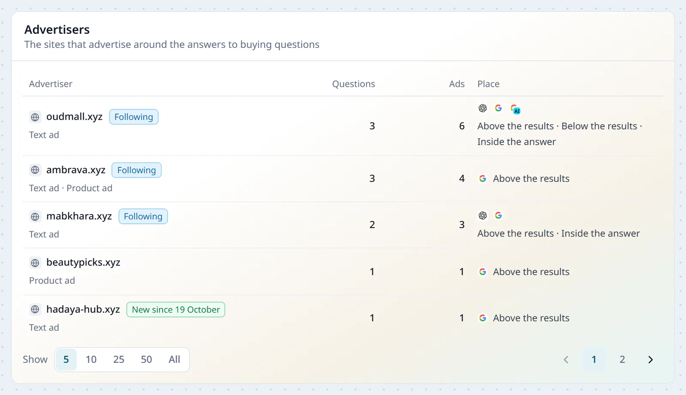
Task: Show 50 rows per page
Action: point(147,359)
